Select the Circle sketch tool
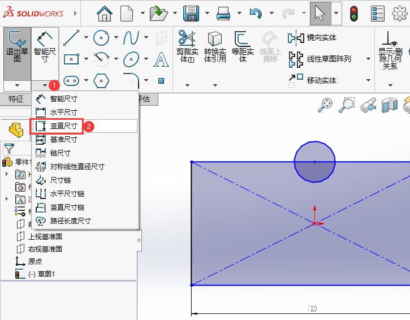This screenshot has height=320, width=410. tap(101, 38)
